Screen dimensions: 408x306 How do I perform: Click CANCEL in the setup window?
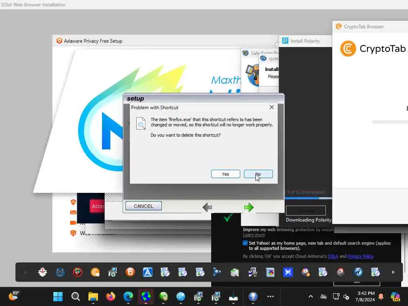pyautogui.click(x=143, y=206)
